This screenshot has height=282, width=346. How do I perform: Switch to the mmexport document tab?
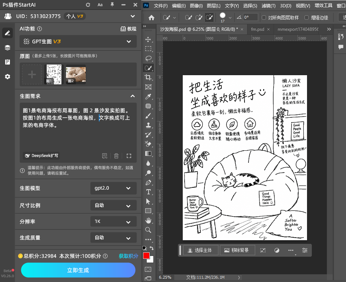click(298, 29)
